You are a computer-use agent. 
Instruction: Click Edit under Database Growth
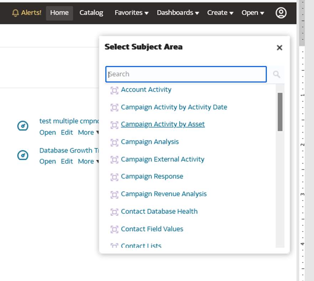coord(67,161)
